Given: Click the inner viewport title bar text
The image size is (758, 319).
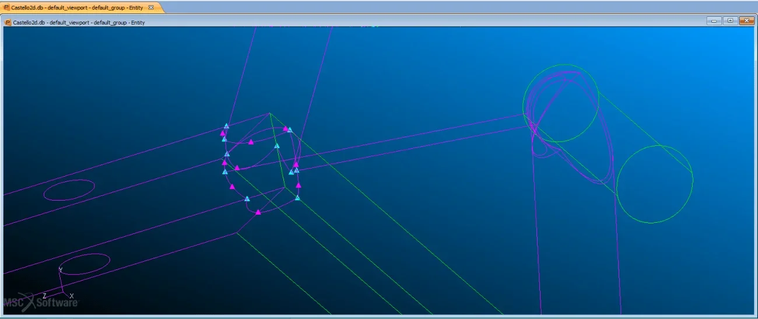Looking at the screenshot, I should tap(79, 23).
